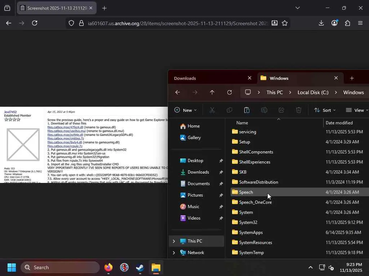
Task: Expand the Network tree node
Action: (x=174, y=253)
